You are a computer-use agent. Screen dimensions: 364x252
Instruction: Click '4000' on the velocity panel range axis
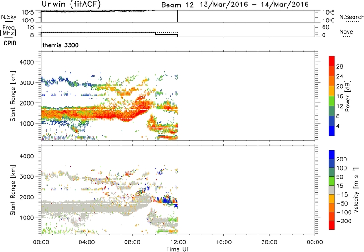[27, 156]
